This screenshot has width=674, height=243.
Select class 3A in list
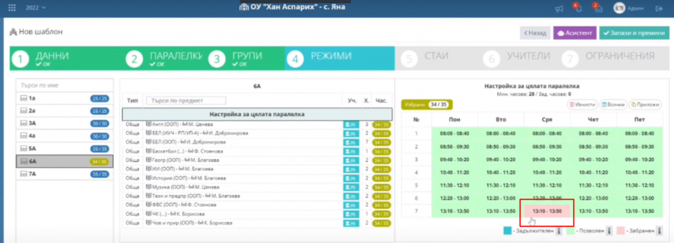[x=65, y=123]
